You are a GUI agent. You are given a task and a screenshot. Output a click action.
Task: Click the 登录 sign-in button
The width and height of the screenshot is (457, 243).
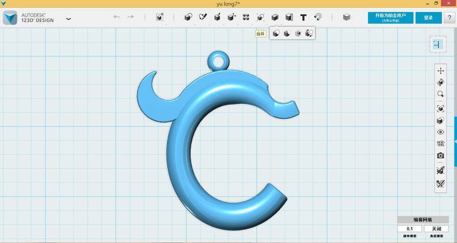(x=428, y=18)
